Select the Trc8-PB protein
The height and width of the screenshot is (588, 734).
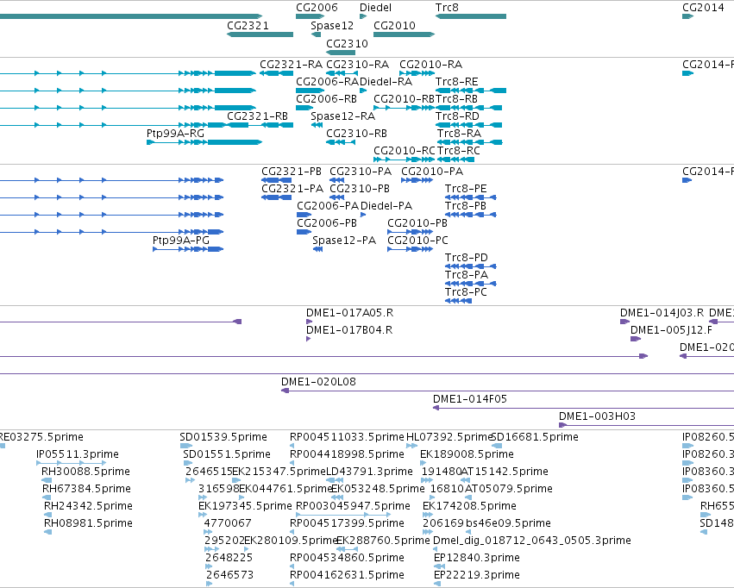[470, 215]
